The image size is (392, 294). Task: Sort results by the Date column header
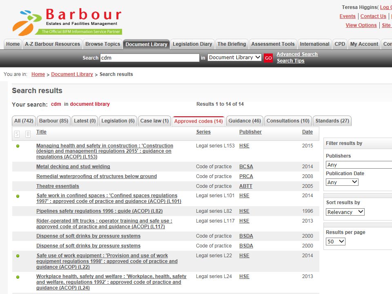click(307, 132)
